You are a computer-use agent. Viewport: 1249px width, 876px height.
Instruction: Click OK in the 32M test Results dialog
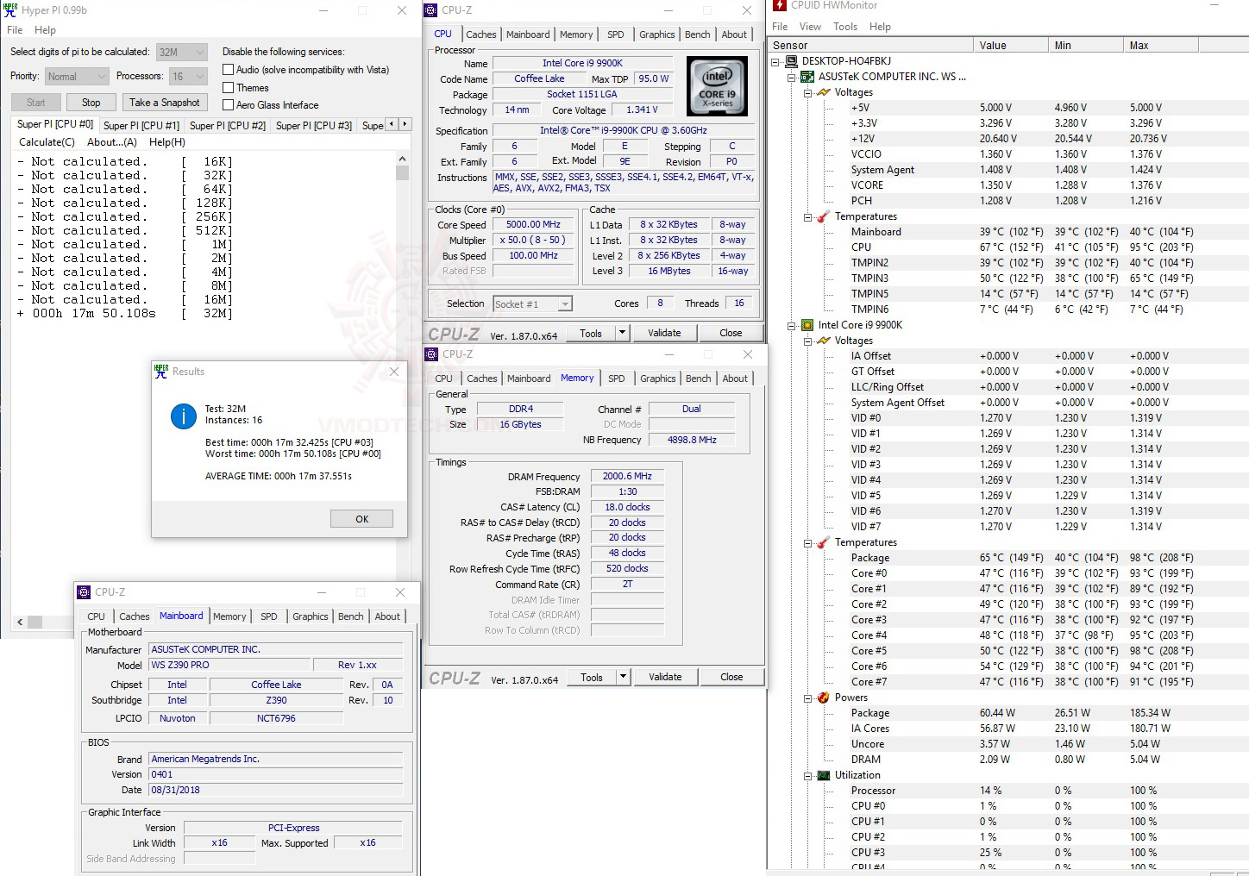point(361,518)
